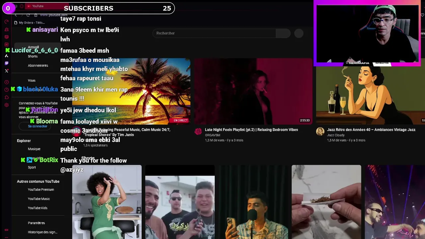Open the History clock icon in sidebar
This screenshot has width=425, height=239.
tap(6, 90)
